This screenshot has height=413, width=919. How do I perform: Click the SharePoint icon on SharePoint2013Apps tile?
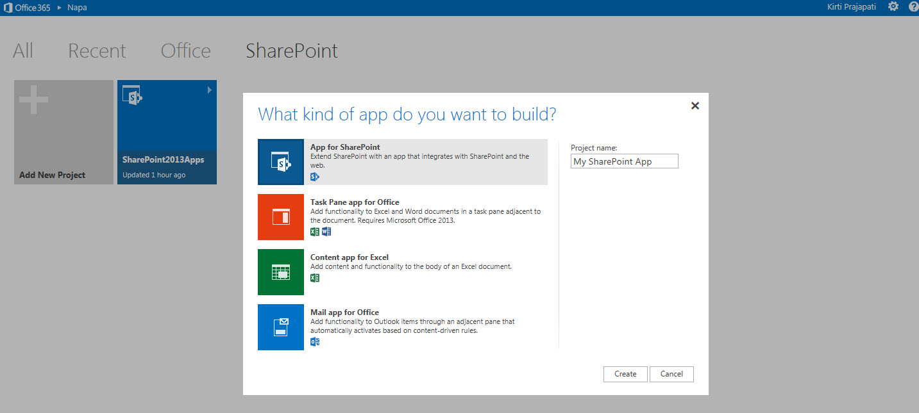coord(131,95)
